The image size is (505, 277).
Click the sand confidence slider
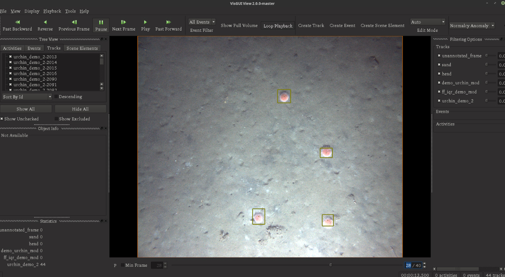pos(491,65)
